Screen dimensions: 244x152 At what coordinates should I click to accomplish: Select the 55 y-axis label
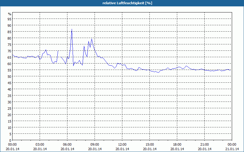tap(9, 70)
